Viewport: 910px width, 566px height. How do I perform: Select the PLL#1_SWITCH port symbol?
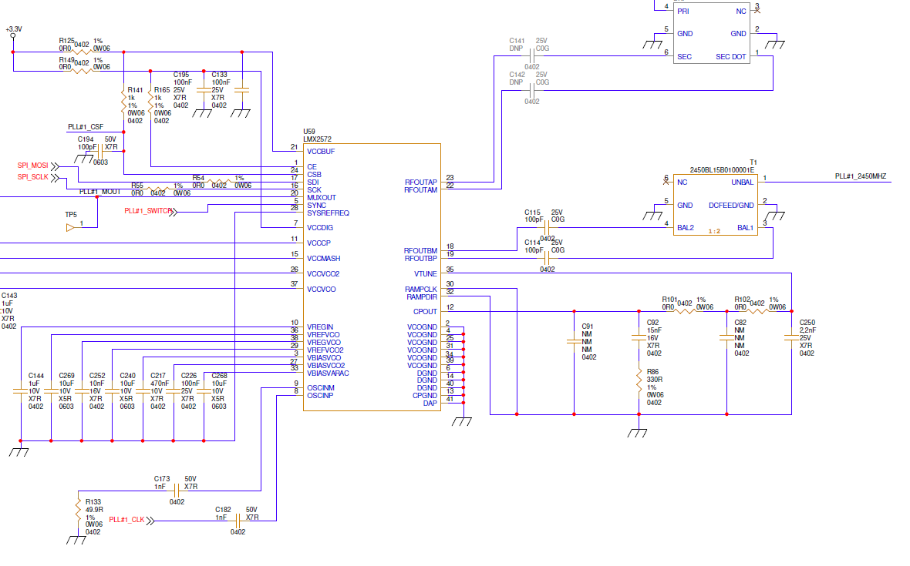pos(173,212)
